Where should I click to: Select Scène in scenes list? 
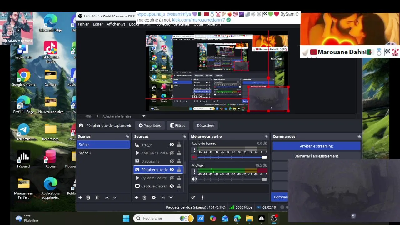point(103,145)
